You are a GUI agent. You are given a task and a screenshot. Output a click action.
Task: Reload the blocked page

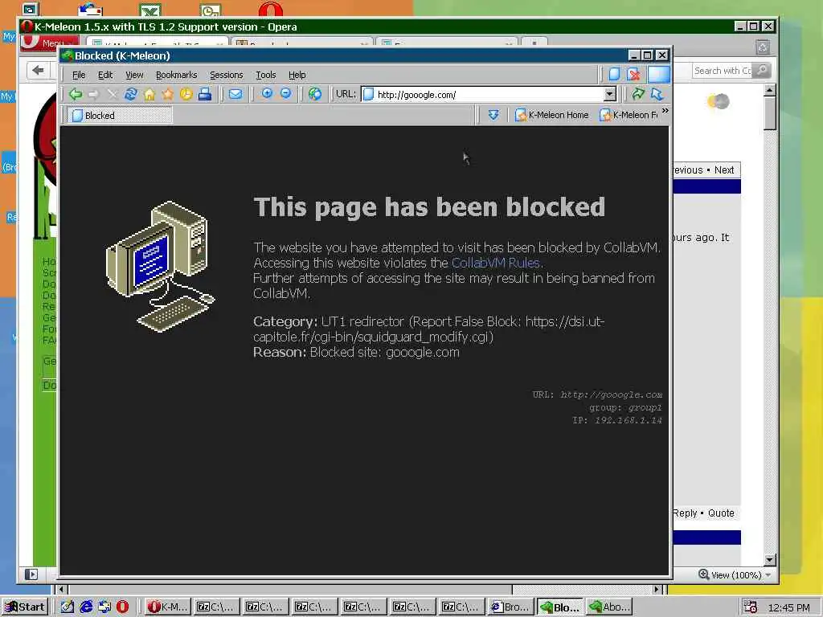[x=131, y=95]
